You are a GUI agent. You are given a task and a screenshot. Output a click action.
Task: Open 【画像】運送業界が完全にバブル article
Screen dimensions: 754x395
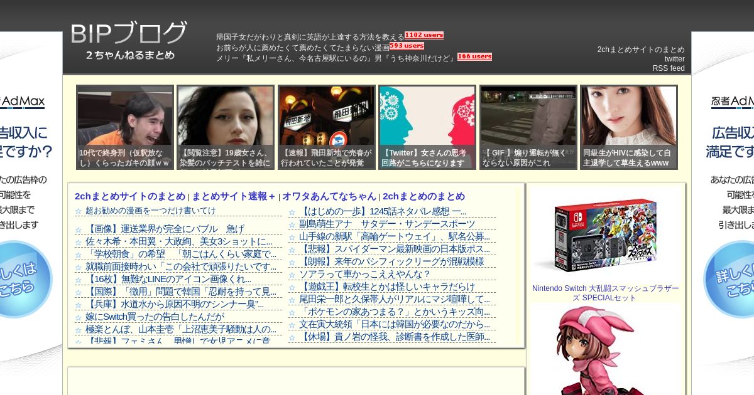click(165, 229)
